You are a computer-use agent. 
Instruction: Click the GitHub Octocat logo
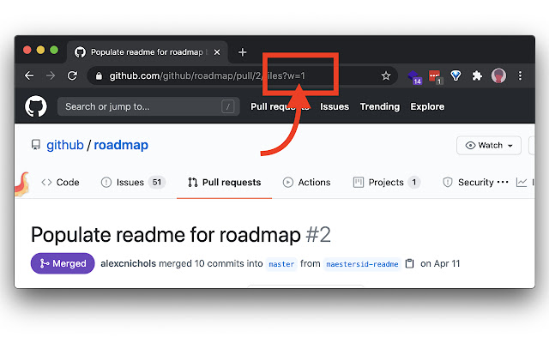(36, 106)
